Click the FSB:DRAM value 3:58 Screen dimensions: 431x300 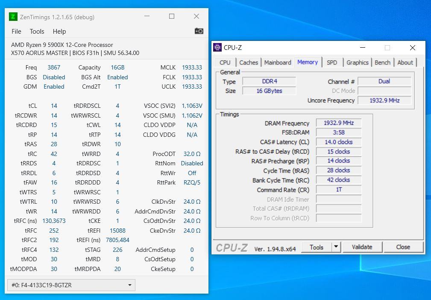pos(339,133)
